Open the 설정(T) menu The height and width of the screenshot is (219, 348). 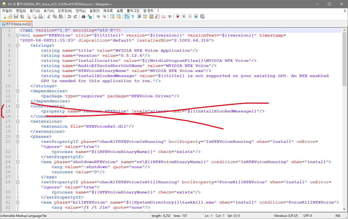click(95, 11)
